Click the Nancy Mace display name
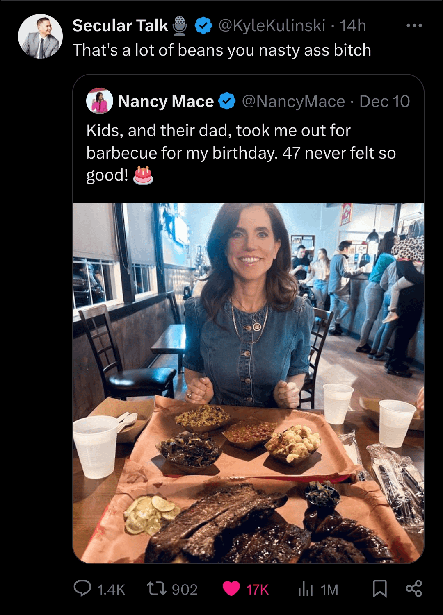The width and height of the screenshot is (443, 615). (166, 101)
